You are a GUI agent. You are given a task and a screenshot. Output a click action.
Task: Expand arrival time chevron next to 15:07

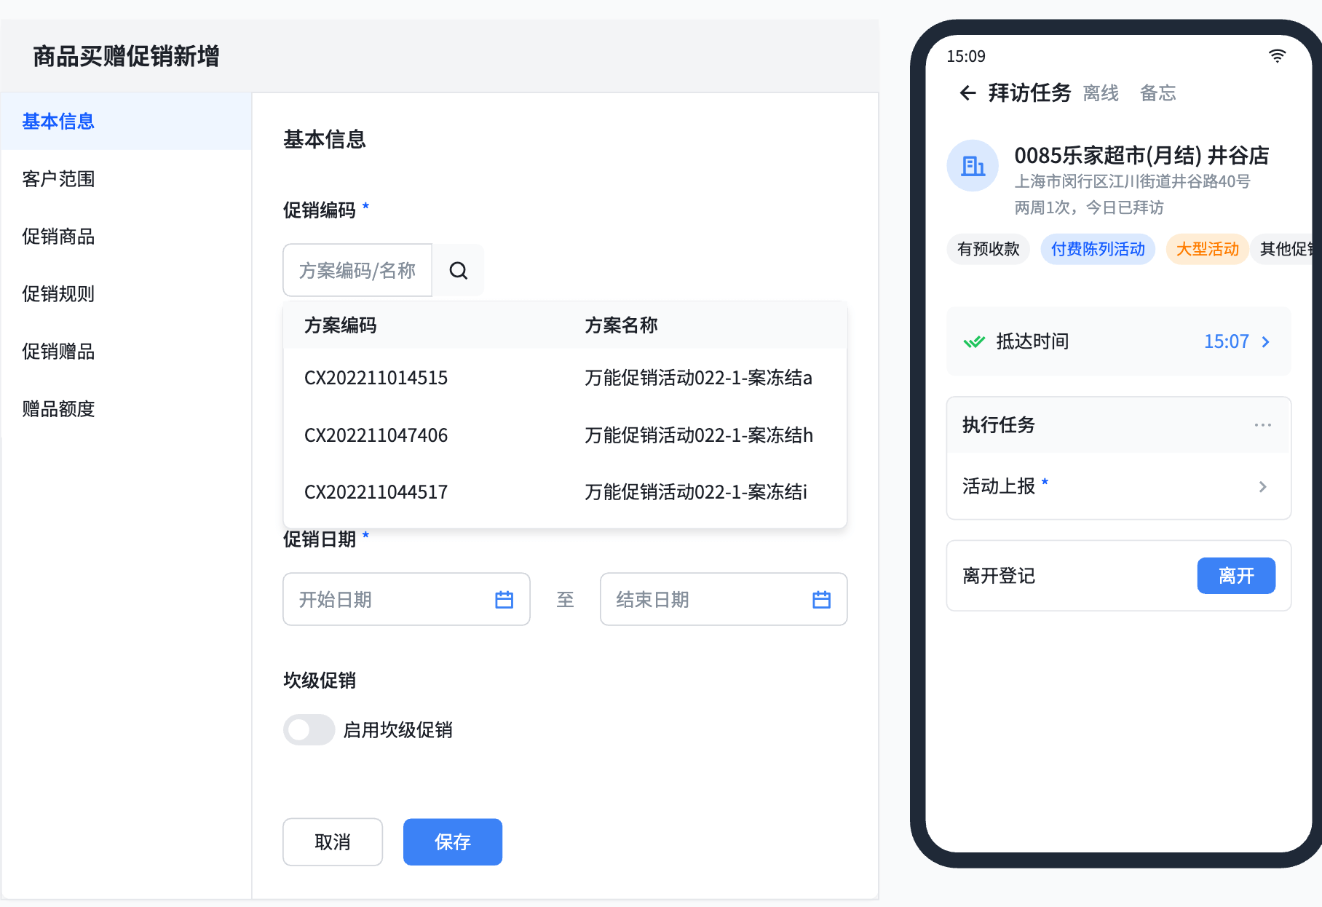1265,341
